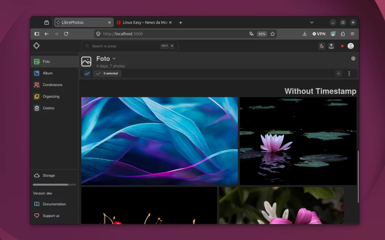Click the shield icon in address bar

pyautogui.click(x=98, y=34)
